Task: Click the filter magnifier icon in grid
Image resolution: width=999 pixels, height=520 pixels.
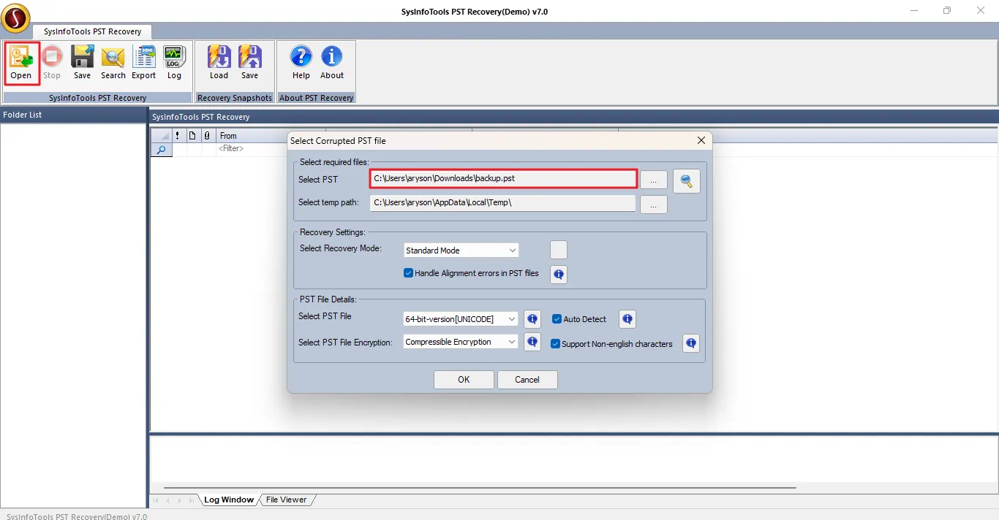Action: pos(161,149)
